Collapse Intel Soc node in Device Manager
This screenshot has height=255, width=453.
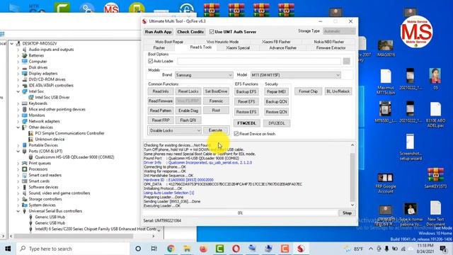click(18, 91)
